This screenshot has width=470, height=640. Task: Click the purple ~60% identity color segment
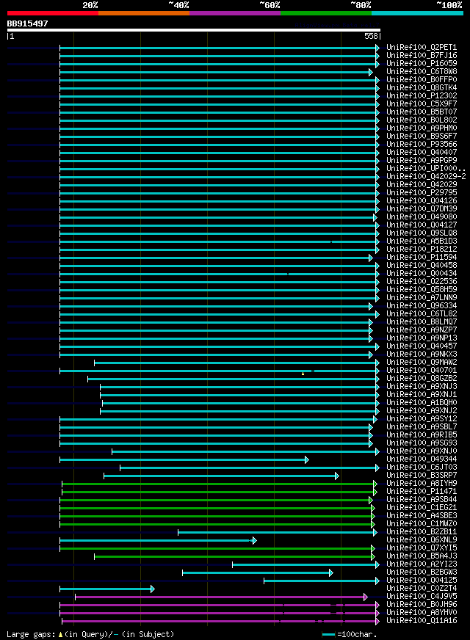pos(235,13)
